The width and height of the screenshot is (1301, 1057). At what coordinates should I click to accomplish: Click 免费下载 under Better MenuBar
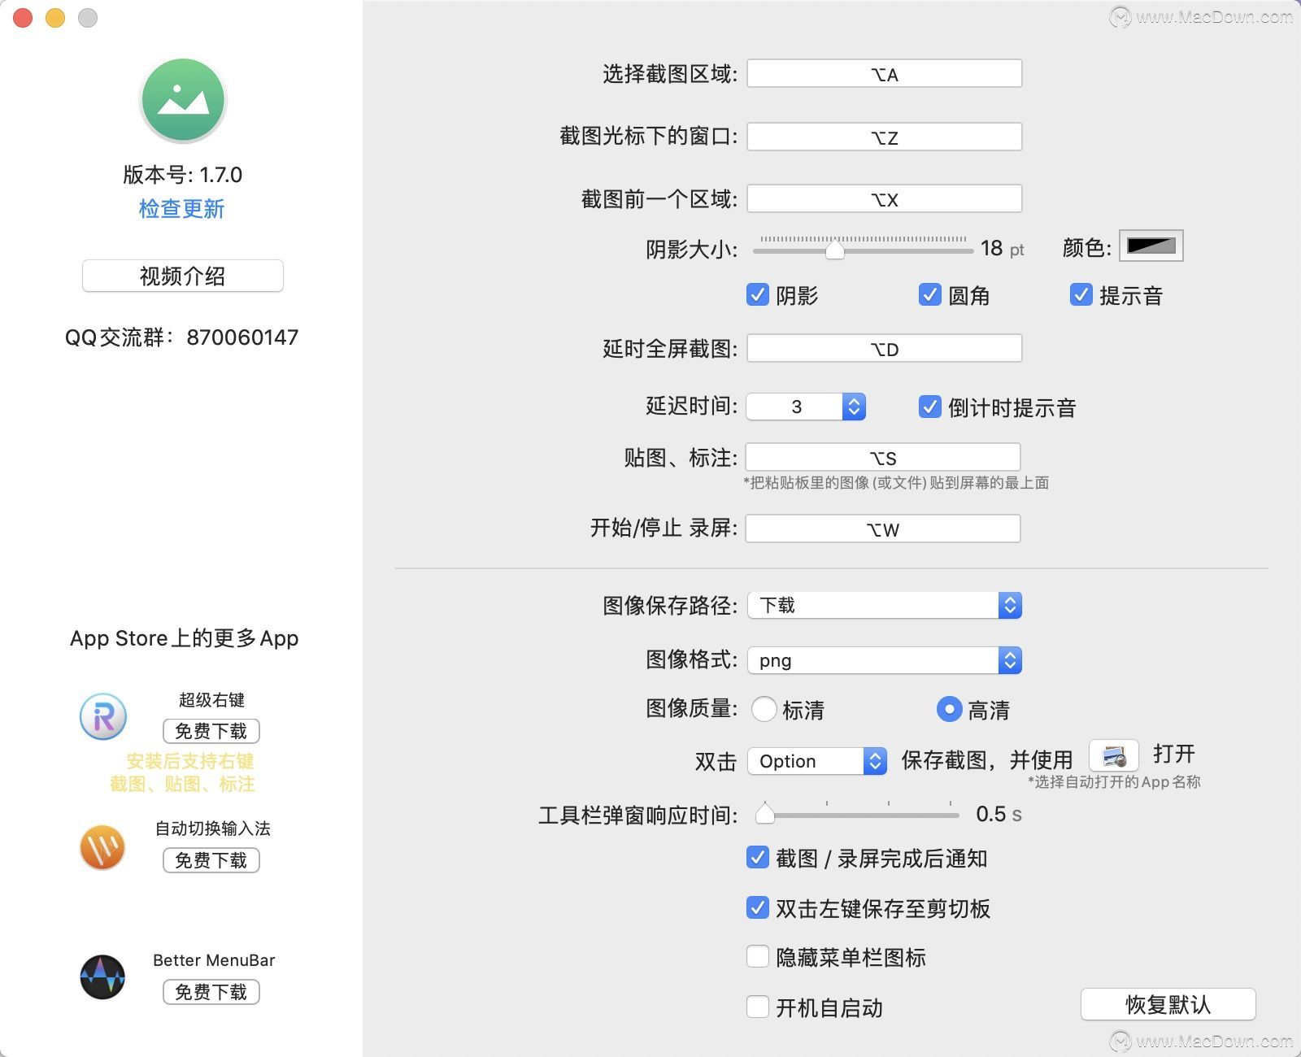click(211, 992)
